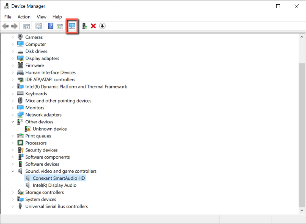Select Intel(R) Display Audio device

pyautogui.click(x=55, y=185)
